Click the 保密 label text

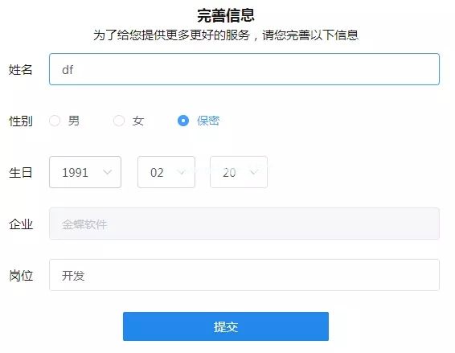208,121
